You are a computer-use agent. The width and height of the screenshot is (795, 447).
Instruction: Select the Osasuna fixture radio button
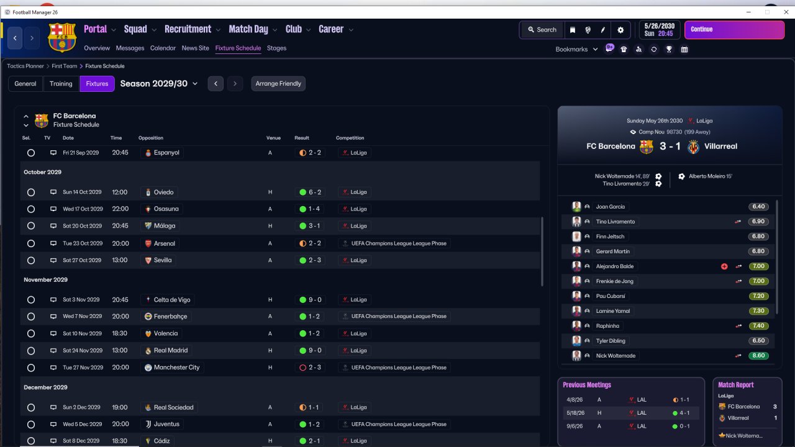point(31,209)
